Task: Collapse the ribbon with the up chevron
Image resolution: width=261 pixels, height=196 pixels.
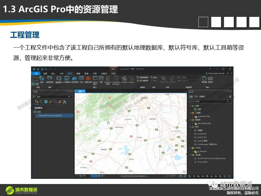Action: click(232, 73)
